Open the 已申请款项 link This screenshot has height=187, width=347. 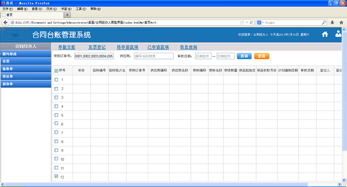[158, 47]
